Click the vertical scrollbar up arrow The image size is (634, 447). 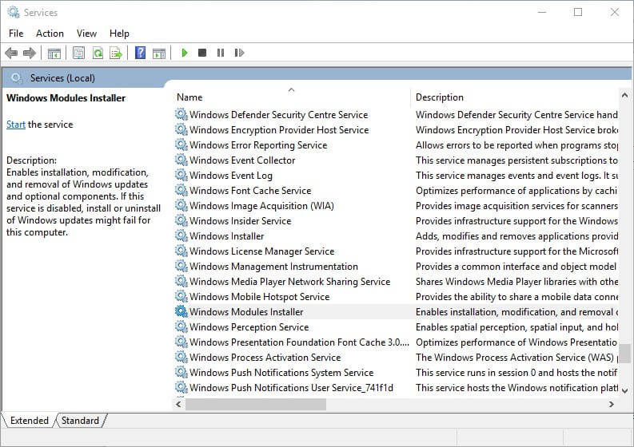(624, 96)
